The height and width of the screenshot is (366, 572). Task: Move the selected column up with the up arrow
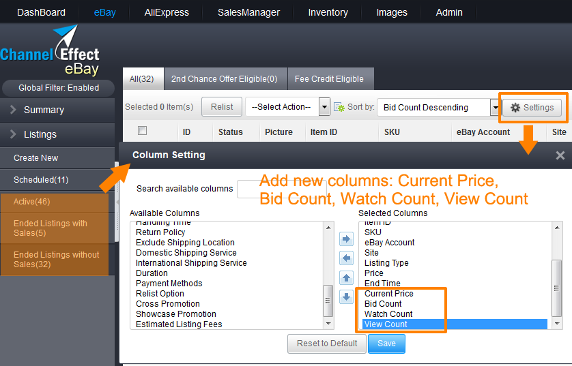346,278
